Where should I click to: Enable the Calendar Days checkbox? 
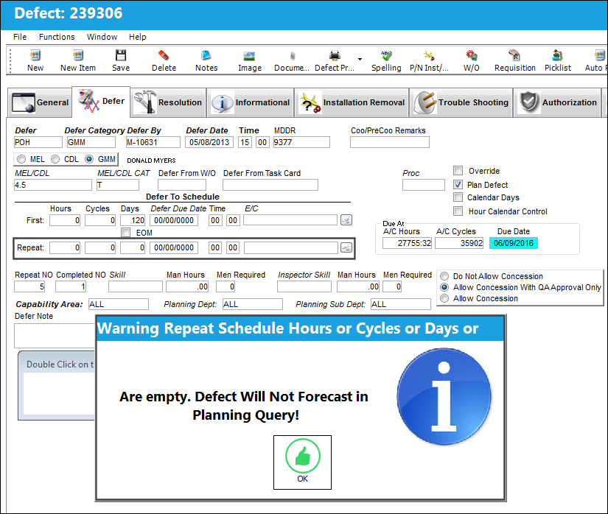click(x=458, y=197)
